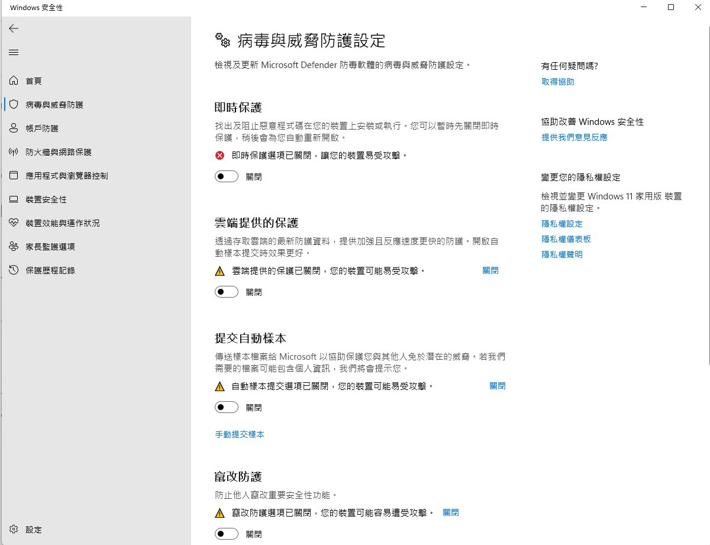Click the window icon for 應用程式與瀏覽器控制
The width and height of the screenshot is (710, 545).
point(14,176)
